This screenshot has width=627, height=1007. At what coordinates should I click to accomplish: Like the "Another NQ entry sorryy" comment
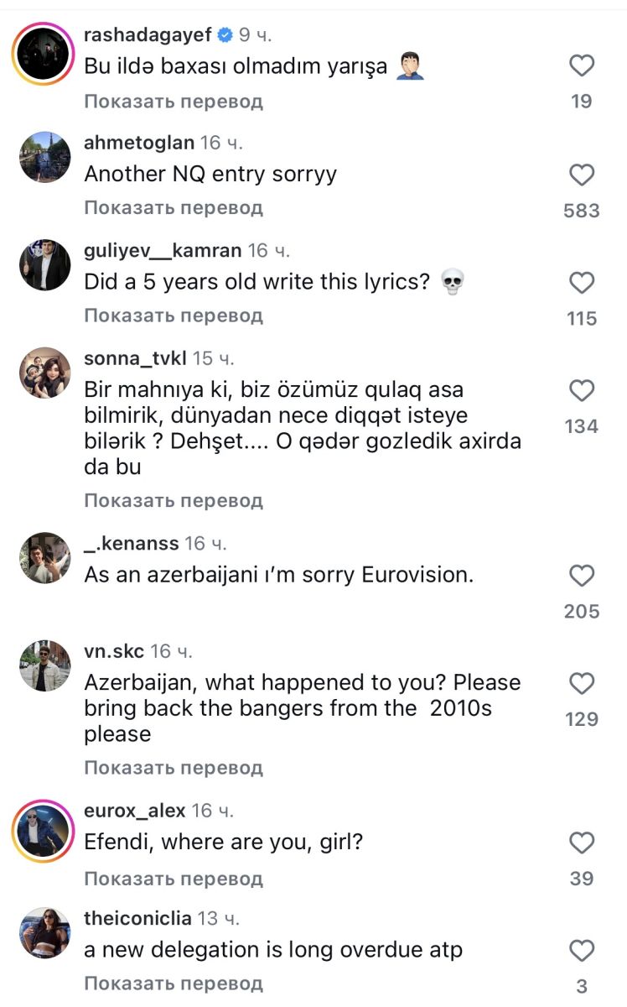[581, 175]
